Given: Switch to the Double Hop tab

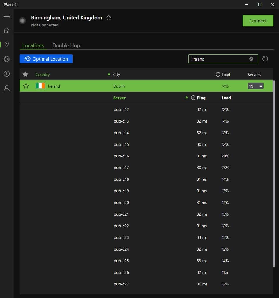Looking at the screenshot, I should click(x=66, y=45).
